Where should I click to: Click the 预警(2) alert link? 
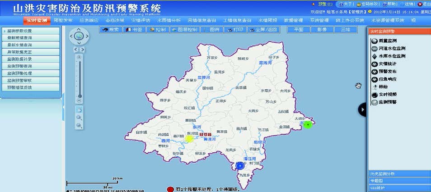pyautogui.click(x=325, y=4)
